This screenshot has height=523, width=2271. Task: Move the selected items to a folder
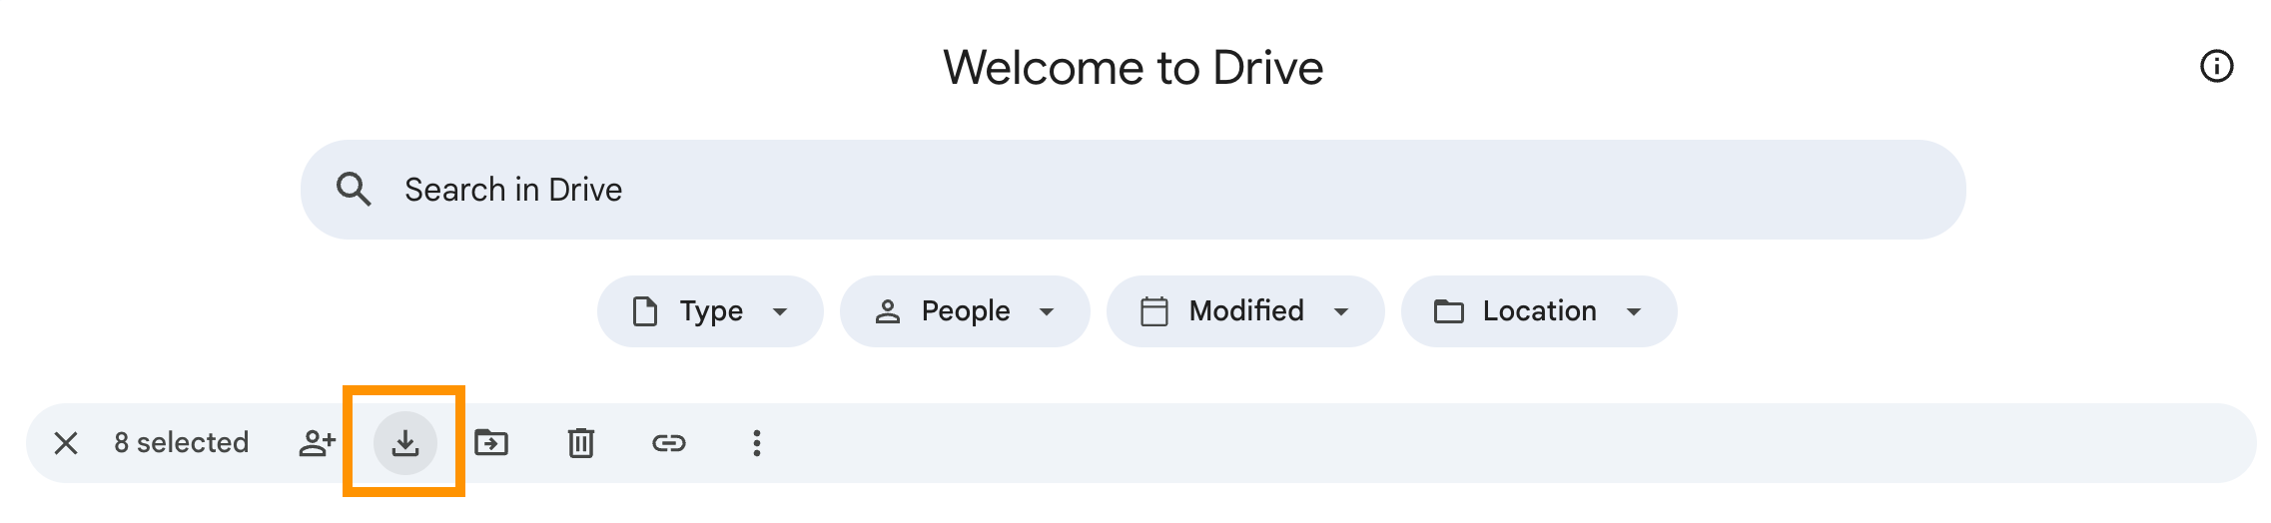coord(491,442)
